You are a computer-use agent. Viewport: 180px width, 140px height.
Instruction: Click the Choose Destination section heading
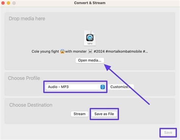[31, 105]
